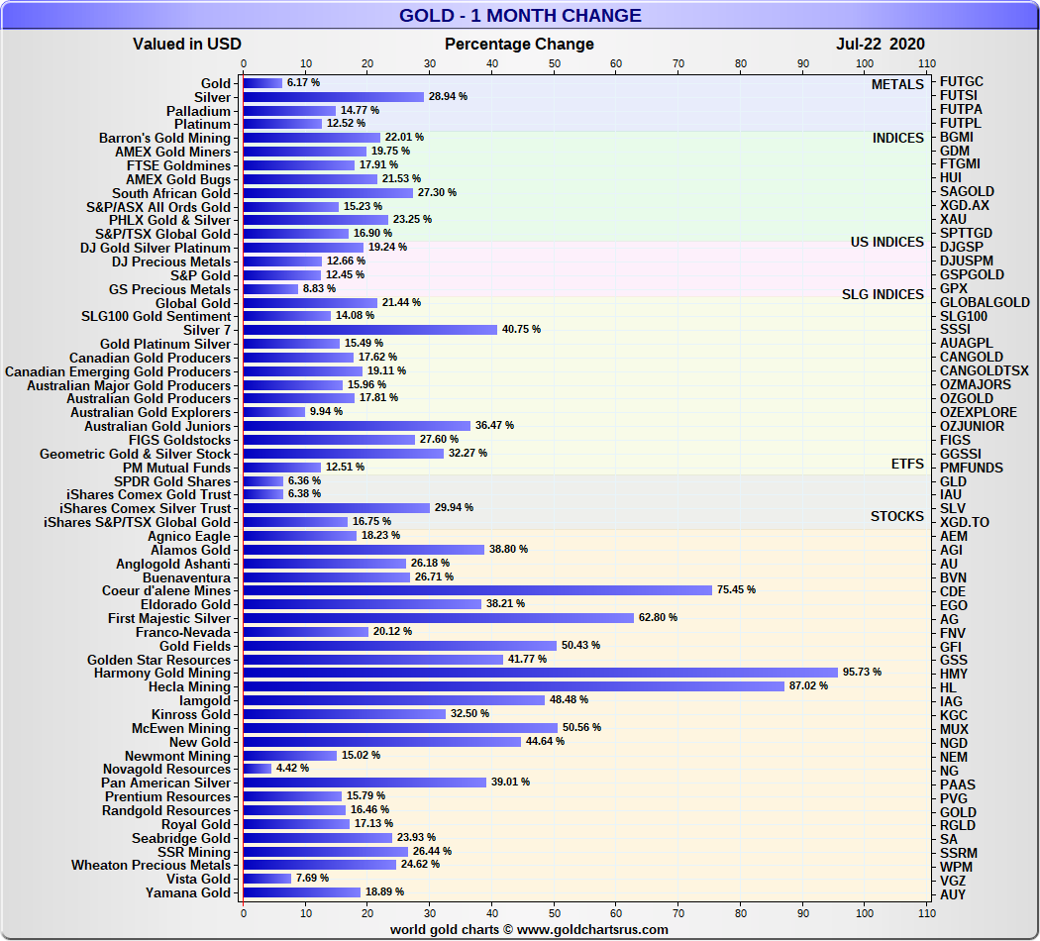This screenshot has height=941, width=1040.
Task: Select the "FIGS Goldstocks" label
Action: [x=179, y=441]
